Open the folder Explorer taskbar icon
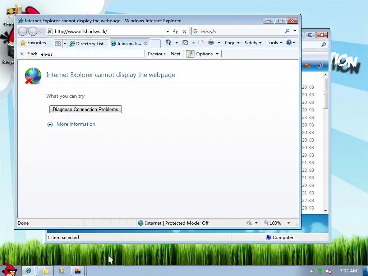Screen dimensions: 368x276 (46, 271)
